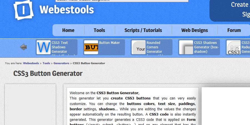Click the CSS3 Button Generator page heading

click(48, 74)
